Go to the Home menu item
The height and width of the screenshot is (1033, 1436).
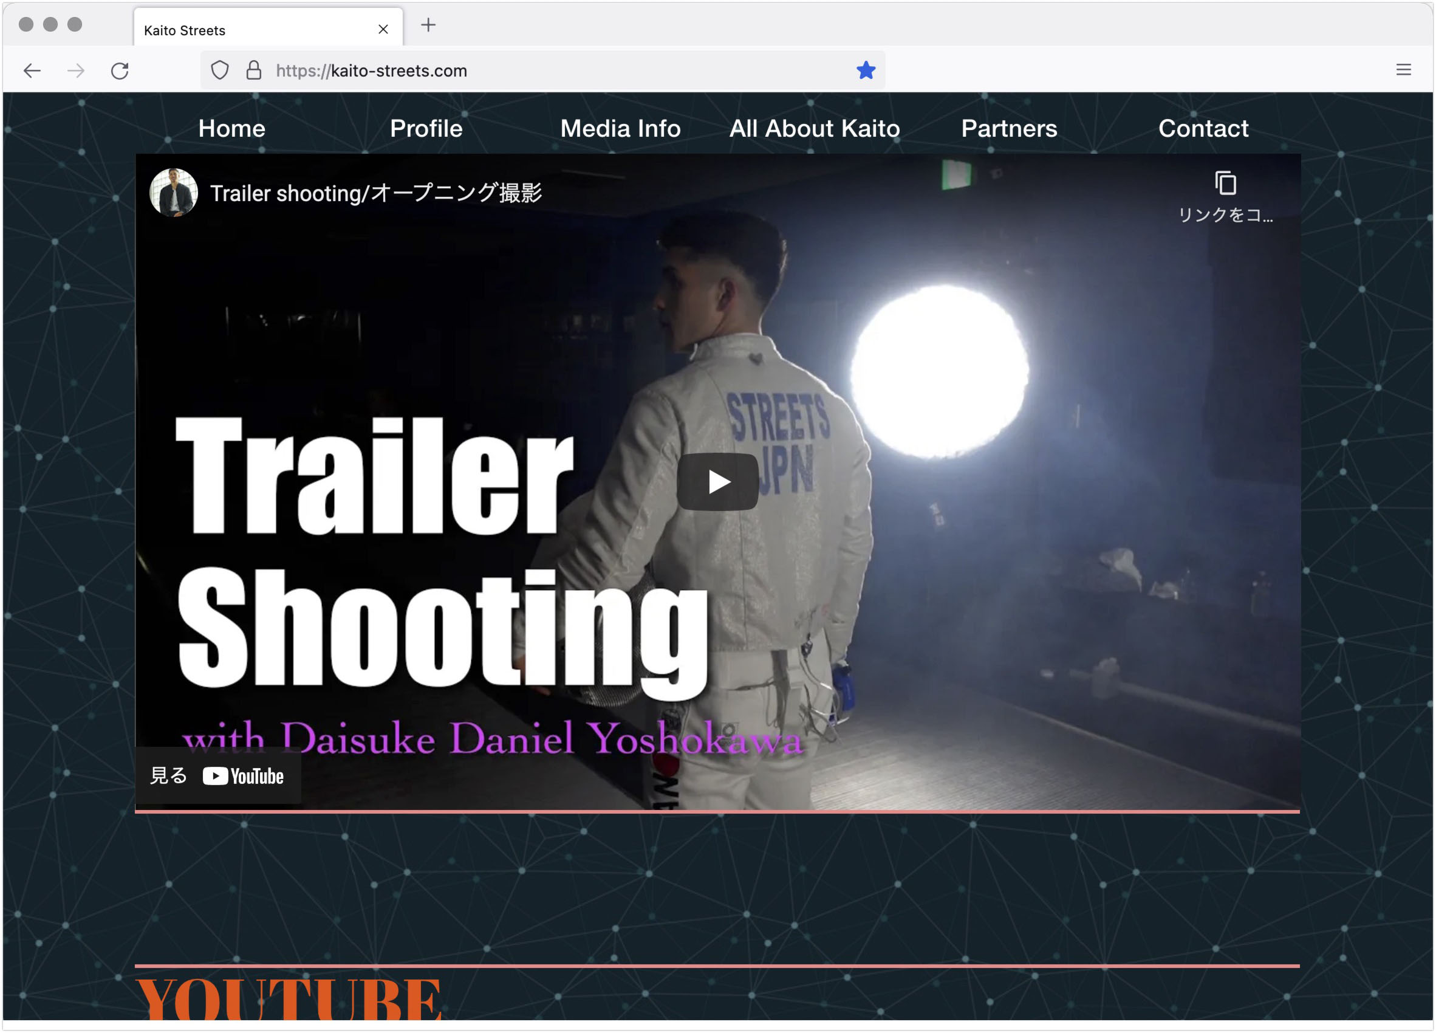(231, 129)
